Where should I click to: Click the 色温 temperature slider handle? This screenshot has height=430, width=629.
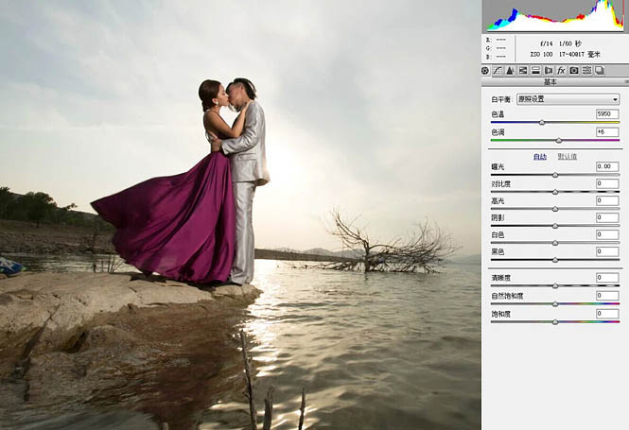coord(542,122)
